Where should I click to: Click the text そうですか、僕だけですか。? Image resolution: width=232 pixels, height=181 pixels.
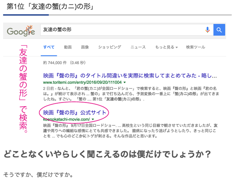(x=38, y=174)
